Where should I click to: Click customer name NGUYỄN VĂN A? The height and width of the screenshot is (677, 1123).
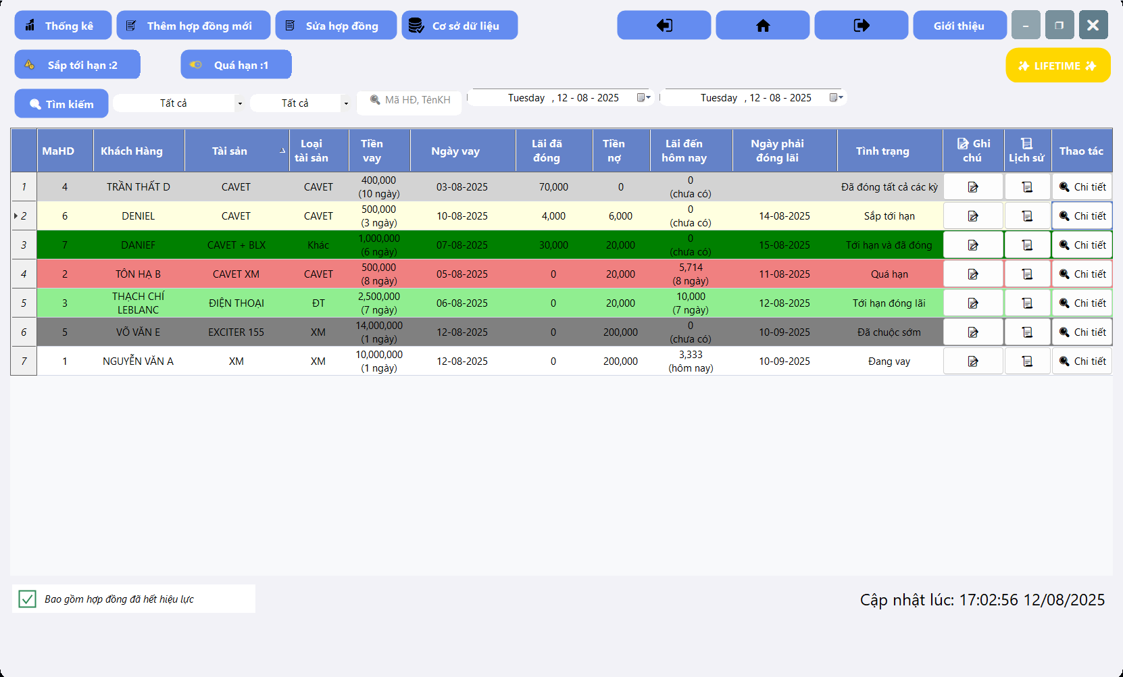(x=139, y=361)
